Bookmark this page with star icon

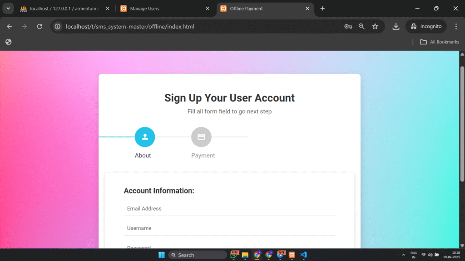click(x=375, y=26)
